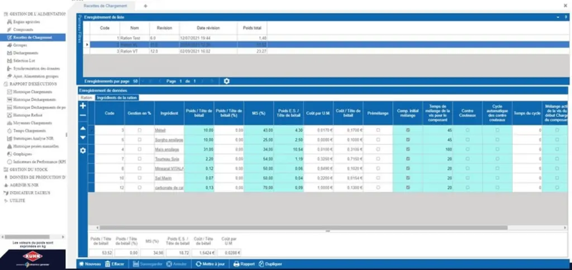Move the selected ingredient up with the up arrow
This screenshot has width=572, height=270.
[x=83, y=129]
